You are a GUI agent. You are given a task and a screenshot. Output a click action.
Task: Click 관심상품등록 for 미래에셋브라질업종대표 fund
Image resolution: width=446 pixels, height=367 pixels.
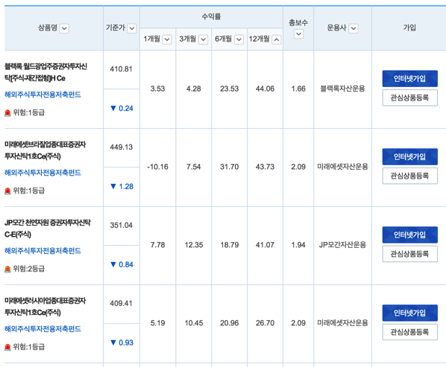410,176
